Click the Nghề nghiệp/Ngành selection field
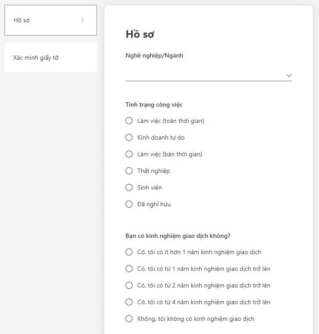 click(x=205, y=75)
